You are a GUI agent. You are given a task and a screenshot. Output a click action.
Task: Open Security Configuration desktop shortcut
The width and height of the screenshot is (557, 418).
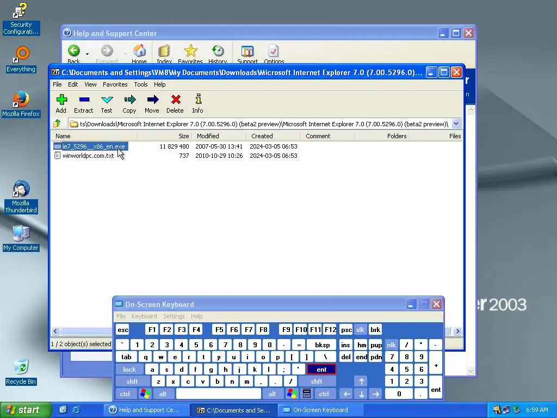pos(21,19)
